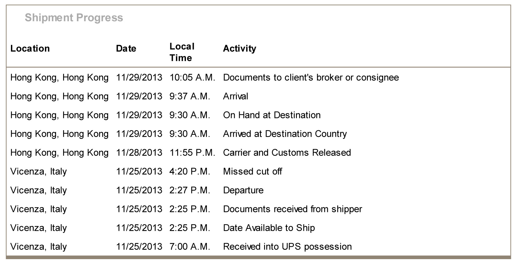Select the Arrival activity entry
This screenshot has height=266, width=525.
click(x=235, y=96)
